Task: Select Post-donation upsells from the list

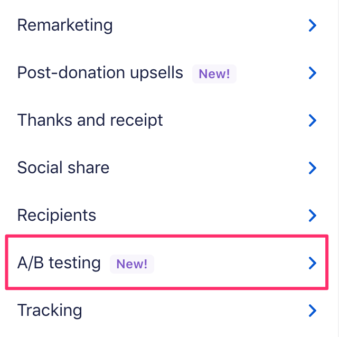Action: tap(100, 73)
